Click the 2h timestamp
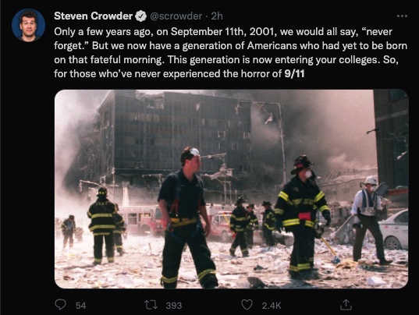 point(217,16)
